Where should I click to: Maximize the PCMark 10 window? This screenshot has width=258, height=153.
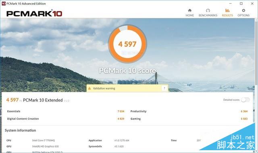(x=241, y=4)
